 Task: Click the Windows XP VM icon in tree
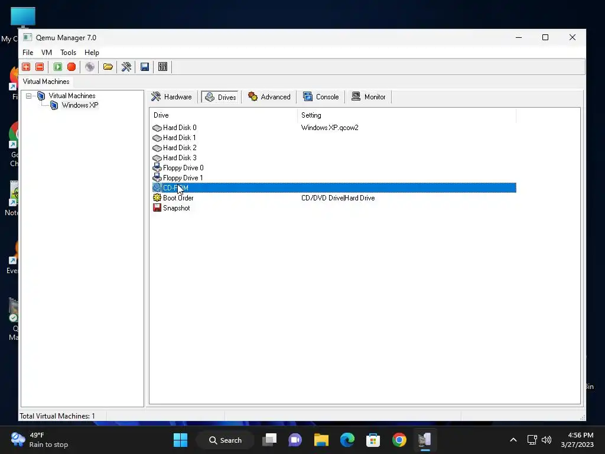[54, 105]
